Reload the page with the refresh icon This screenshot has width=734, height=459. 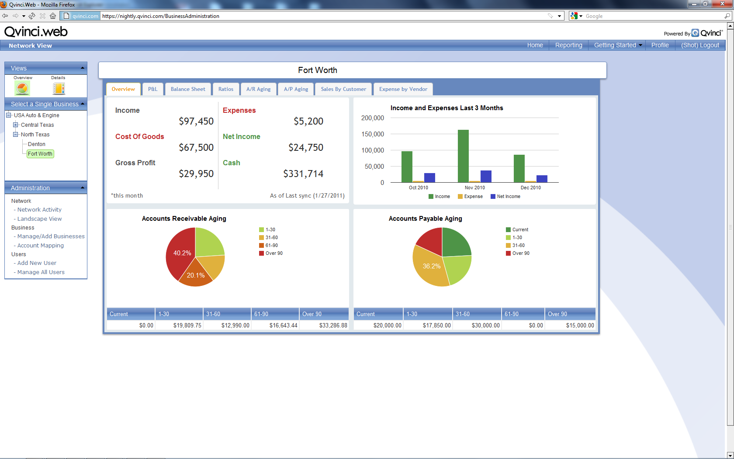click(x=32, y=16)
